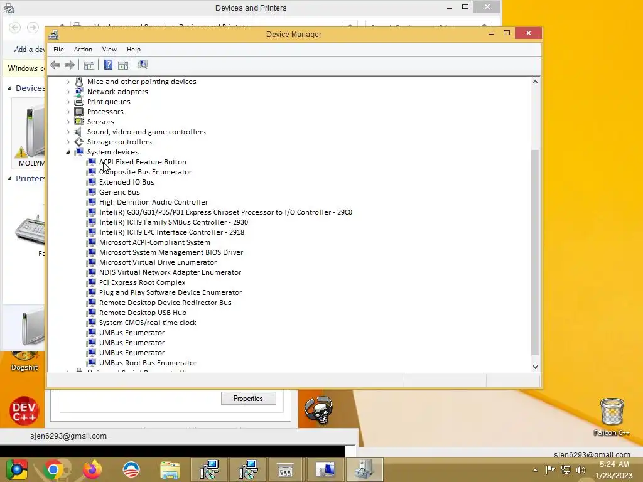Select the Storage controllers icon
The height and width of the screenshot is (482, 643).
tap(79, 142)
